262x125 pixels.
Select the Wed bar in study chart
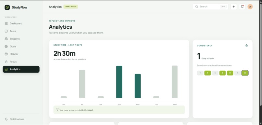point(175,82)
